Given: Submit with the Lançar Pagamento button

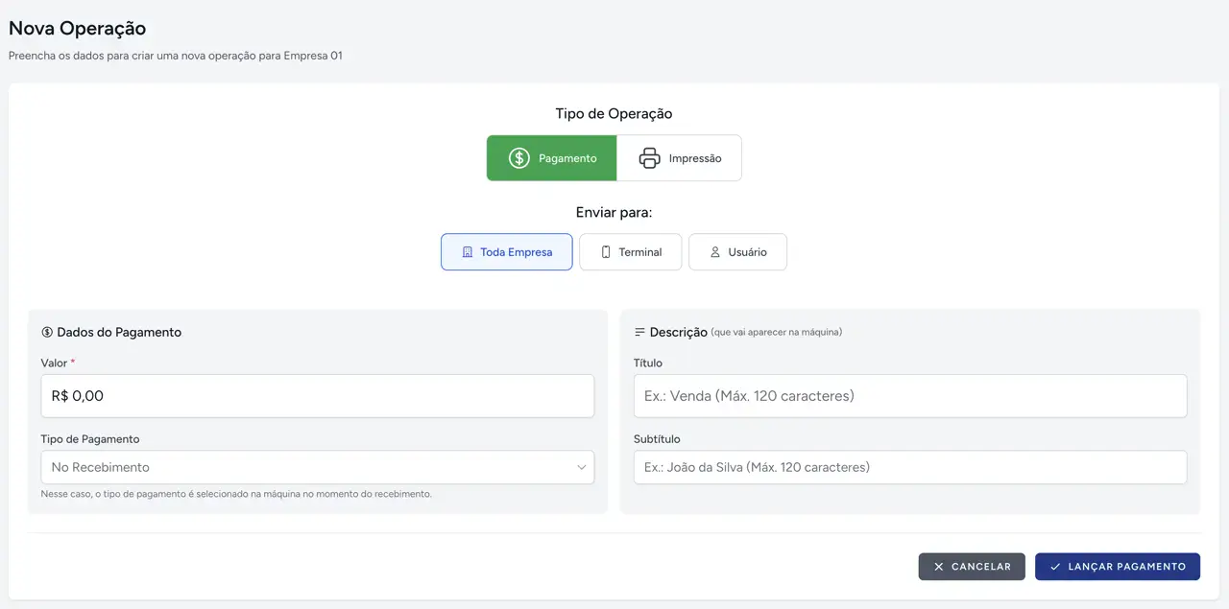Looking at the screenshot, I should 1117,567.
